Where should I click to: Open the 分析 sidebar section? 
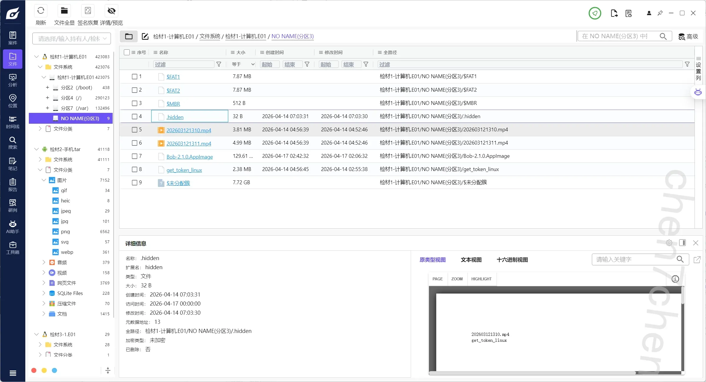(13, 80)
